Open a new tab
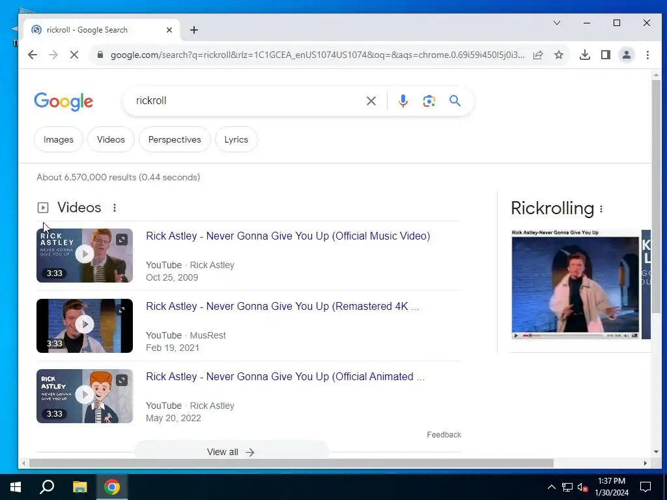667x500 pixels. point(194,30)
